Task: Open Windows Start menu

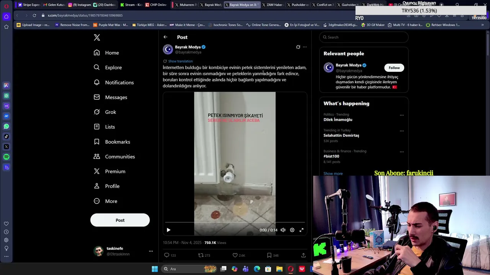Action: [155, 269]
